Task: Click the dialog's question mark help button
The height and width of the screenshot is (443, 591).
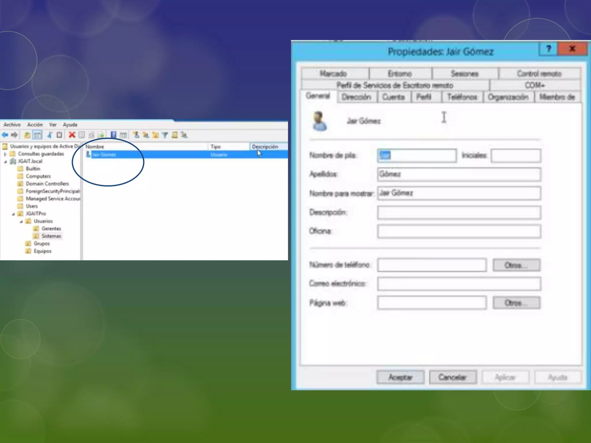Action: tap(548, 49)
